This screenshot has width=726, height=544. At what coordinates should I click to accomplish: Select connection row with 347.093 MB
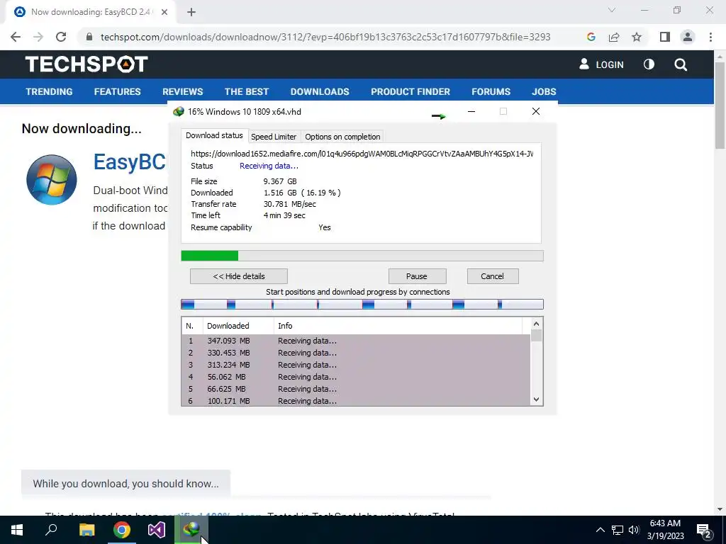tap(356, 341)
